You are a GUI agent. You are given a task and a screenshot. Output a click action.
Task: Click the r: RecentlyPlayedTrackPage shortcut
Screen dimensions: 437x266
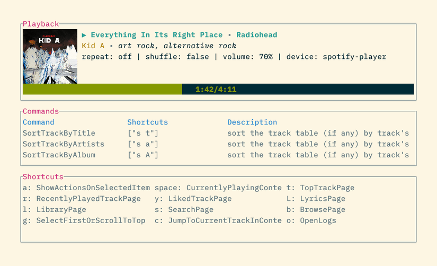pyautogui.click(x=82, y=199)
